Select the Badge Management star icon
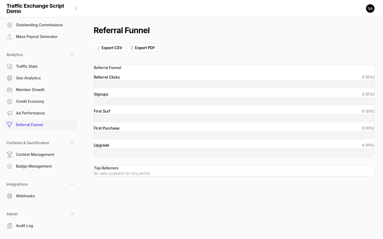This screenshot has height=239, width=383. [x=10, y=166]
